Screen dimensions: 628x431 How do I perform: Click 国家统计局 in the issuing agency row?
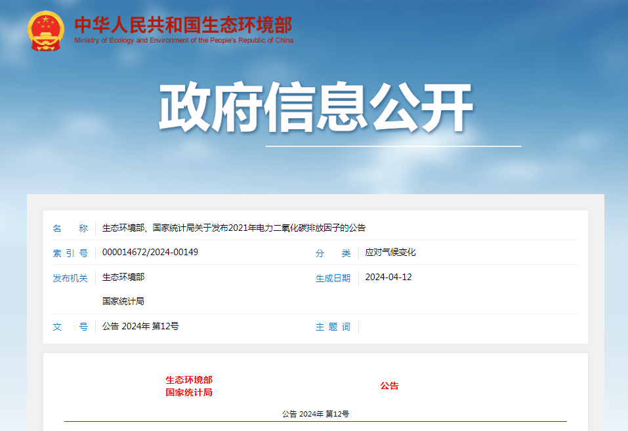coord(123,302)
